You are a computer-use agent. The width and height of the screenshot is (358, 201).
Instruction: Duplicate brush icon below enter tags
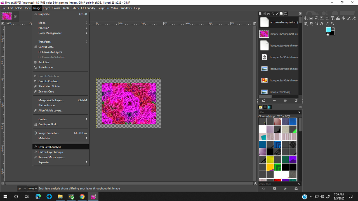[x=263, y=189]
